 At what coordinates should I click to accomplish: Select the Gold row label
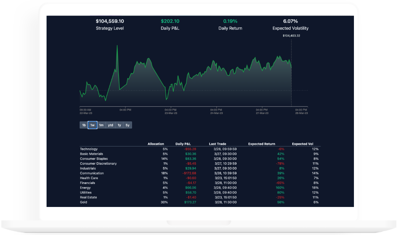coord(83,202)
